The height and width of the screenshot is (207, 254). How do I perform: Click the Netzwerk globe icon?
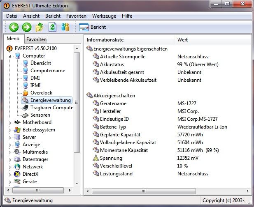click(17, 167)
